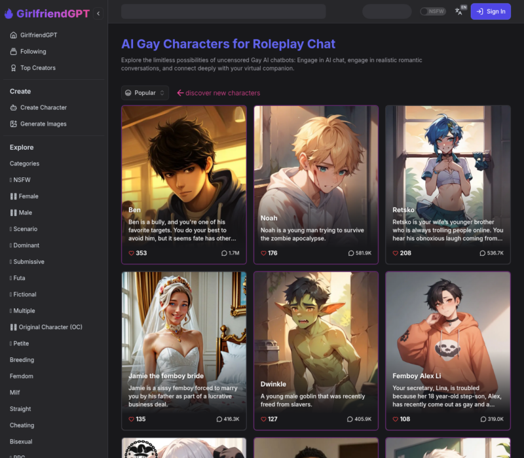Open the Popular sort dropdown
Viewport: 524px width, 458px height.
coord(145,93)
